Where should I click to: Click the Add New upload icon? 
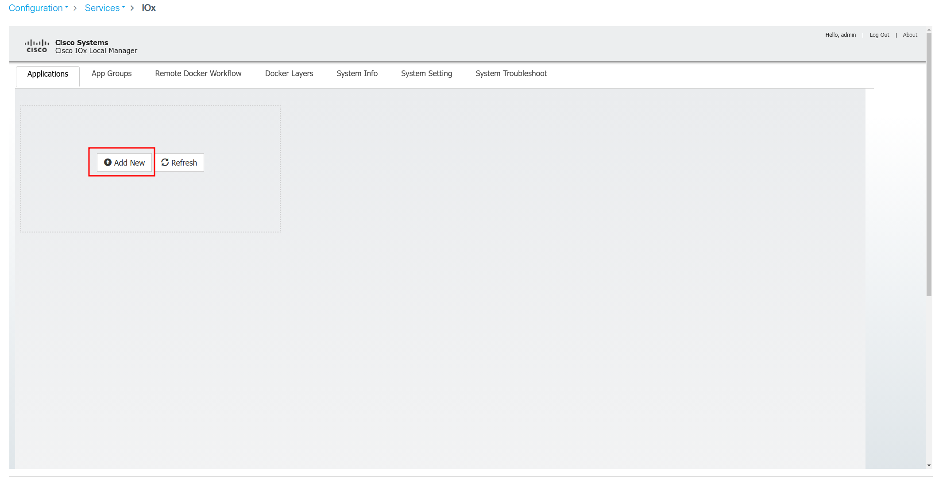(108, 163)
